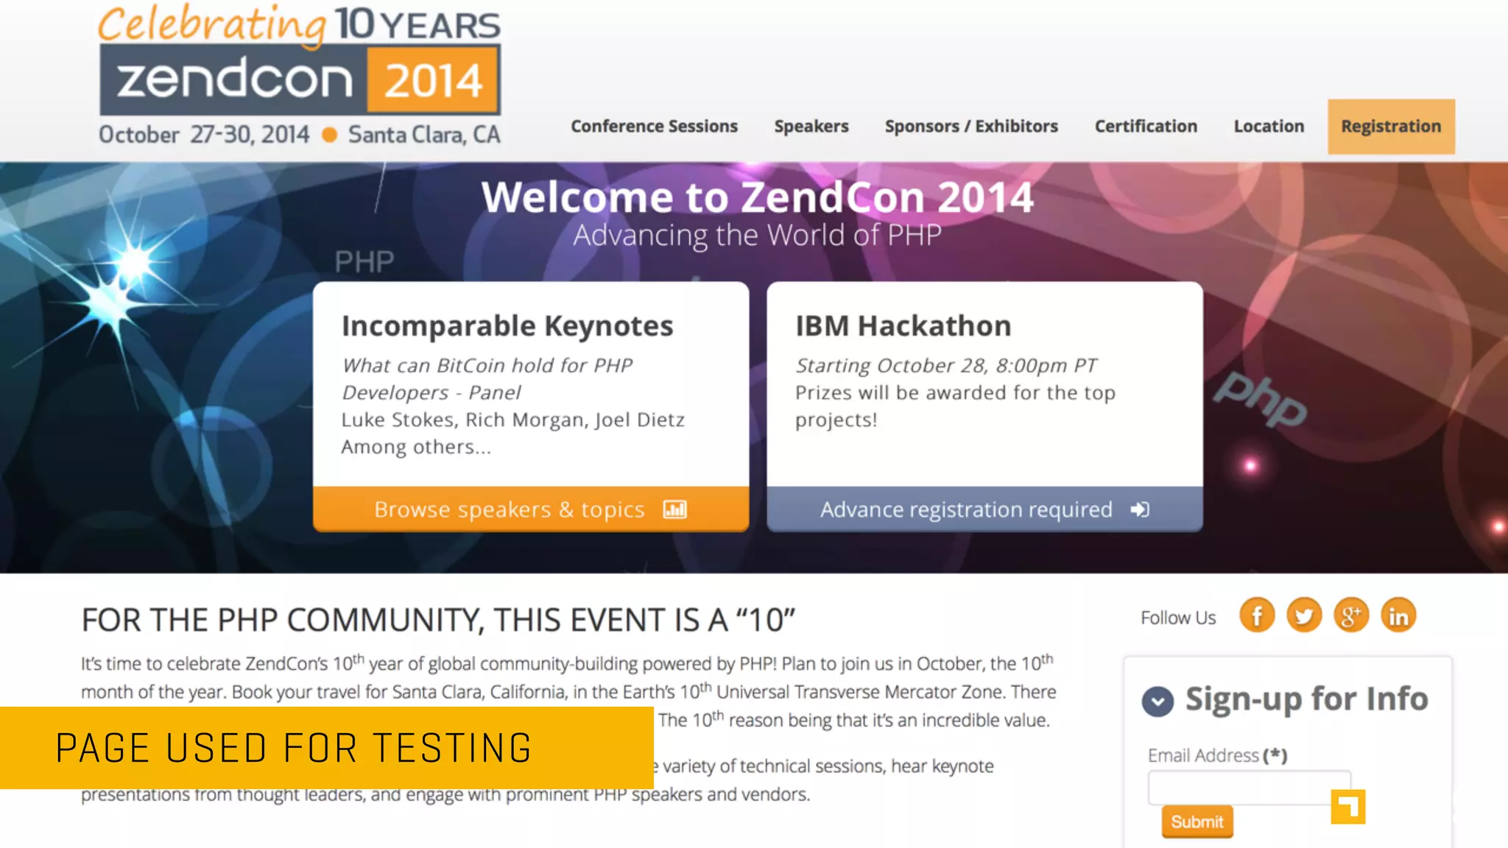Image resolution: width=1508 pixels, height=848 pixels.
Task: Click the orange Registration button
Action: (1391, 127)
